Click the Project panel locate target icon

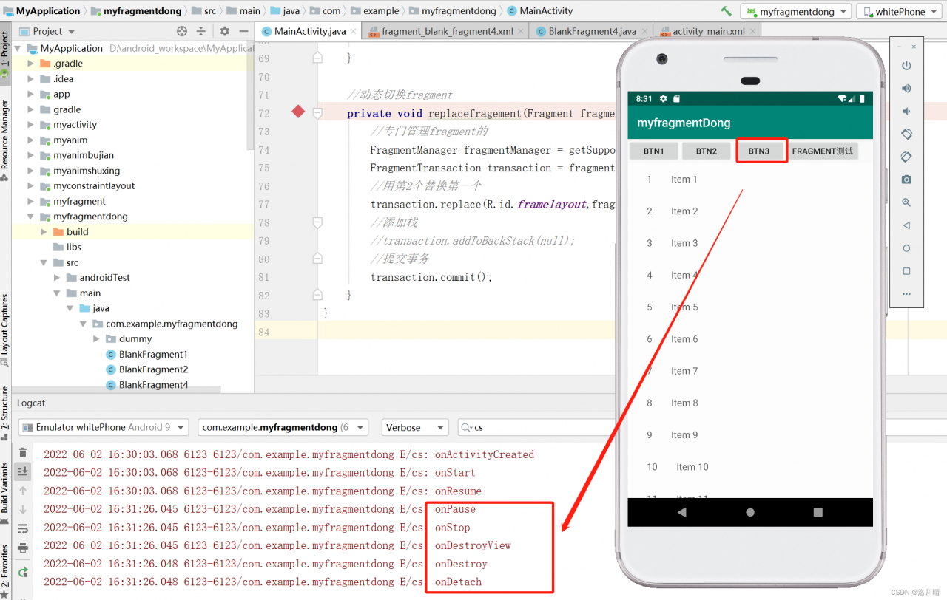(x=182, y=31)
